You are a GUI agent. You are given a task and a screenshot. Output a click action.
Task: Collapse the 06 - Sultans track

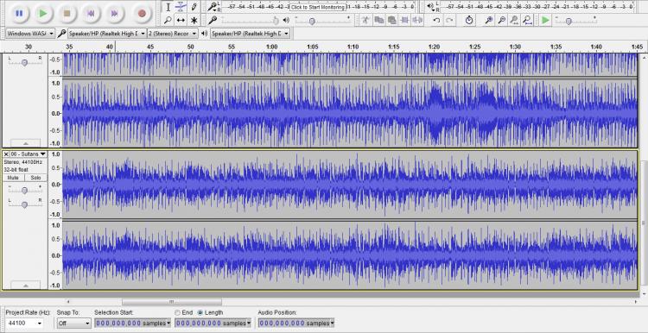click(x=26, y=286)
